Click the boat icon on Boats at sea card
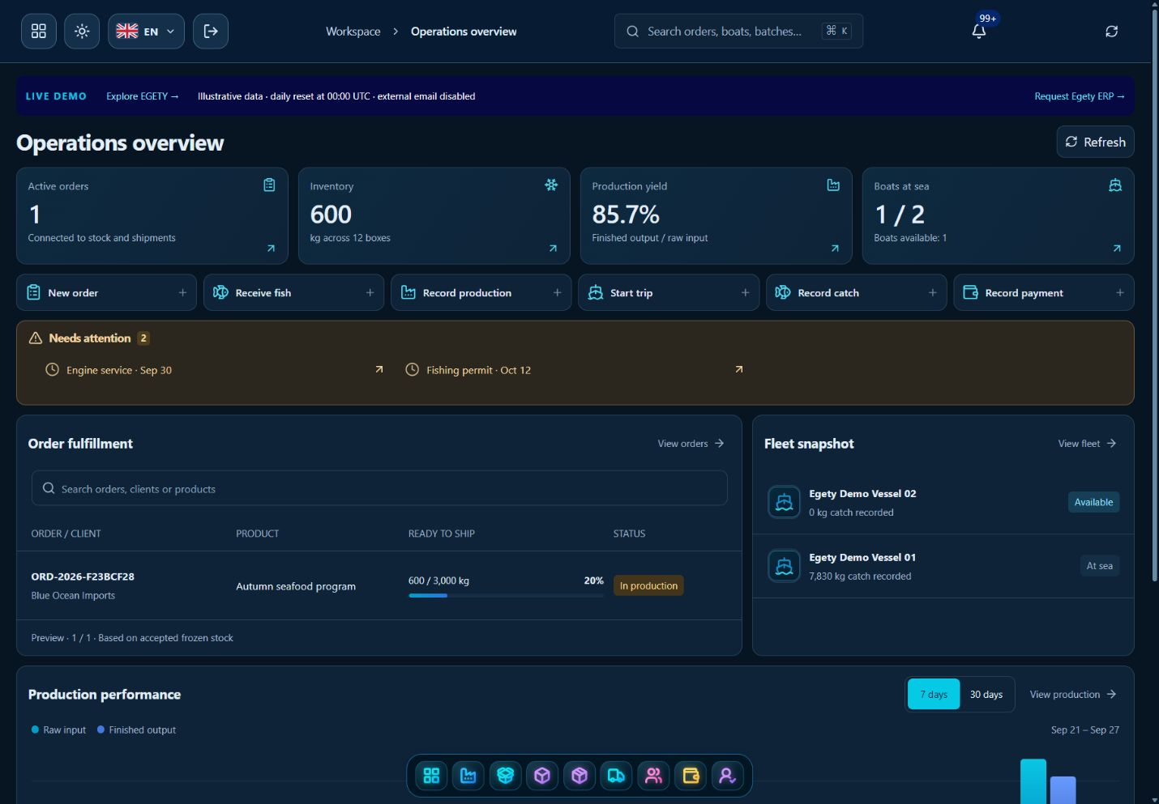The image size is (1159, 804). click(x=1115, y=185)
